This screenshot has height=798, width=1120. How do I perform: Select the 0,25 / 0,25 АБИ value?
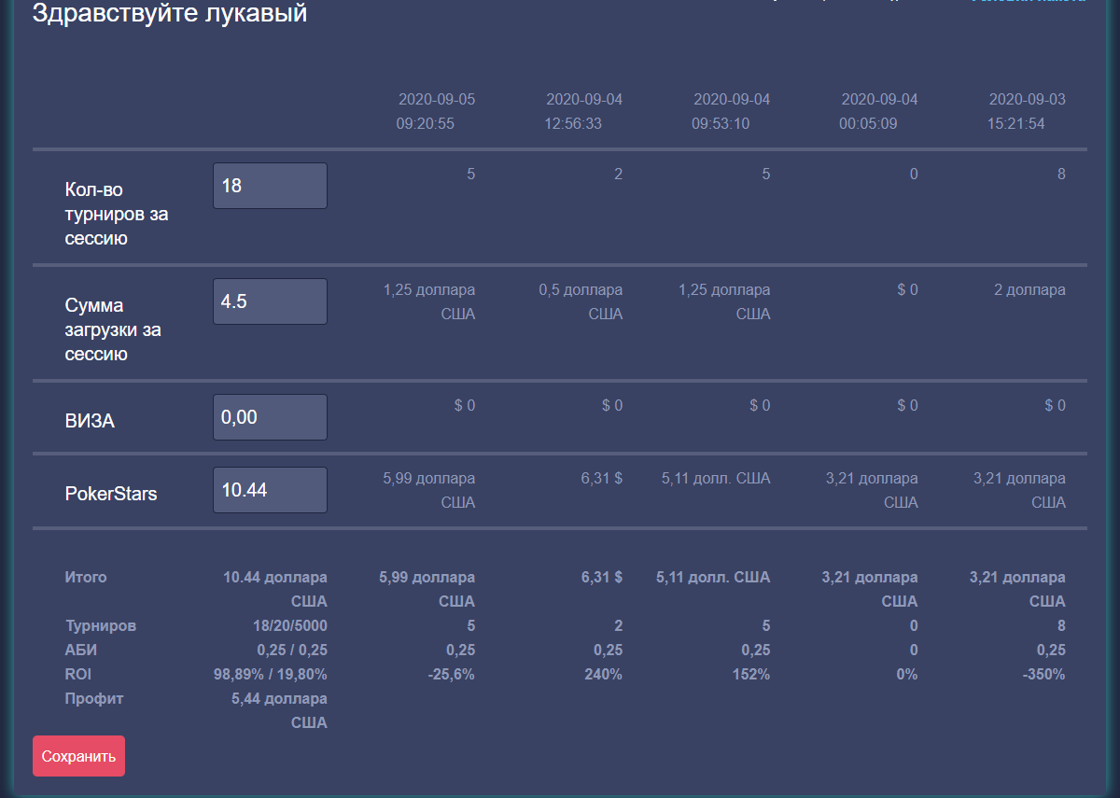coord(292,650)
